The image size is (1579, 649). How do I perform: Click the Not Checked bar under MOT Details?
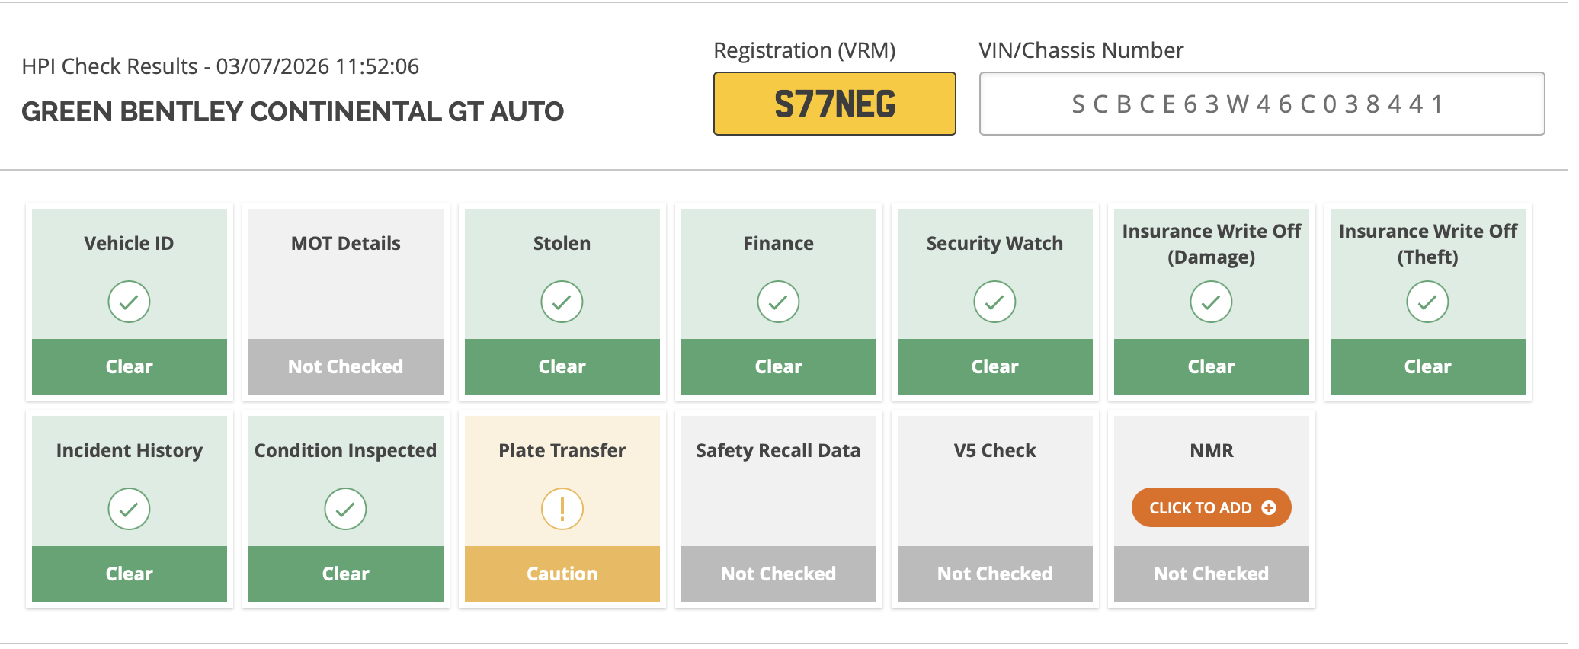[x=345, y=366]
